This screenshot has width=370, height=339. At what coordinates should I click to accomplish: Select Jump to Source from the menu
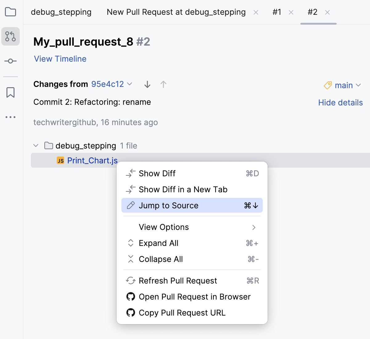(168, 205)
